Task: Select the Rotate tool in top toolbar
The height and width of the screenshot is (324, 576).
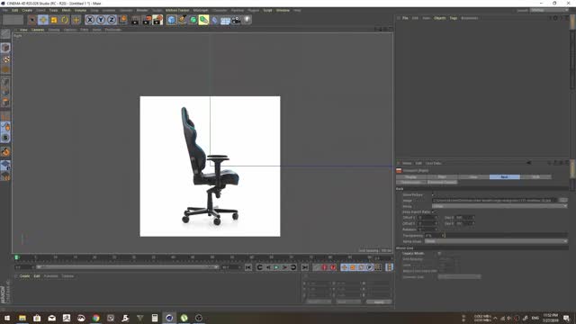Action: (x=65, y=20)
